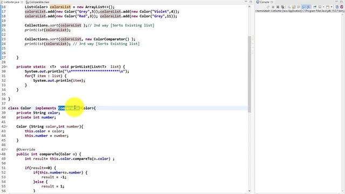Click 'printList(colorsList);' on line 21

(x=47, y=30)
